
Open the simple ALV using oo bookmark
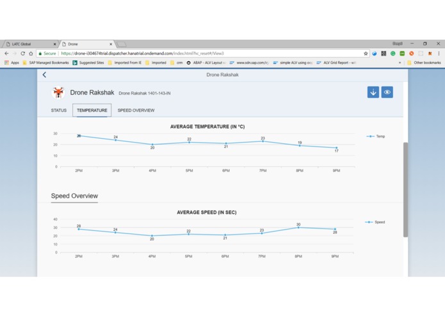pos(293,63)
